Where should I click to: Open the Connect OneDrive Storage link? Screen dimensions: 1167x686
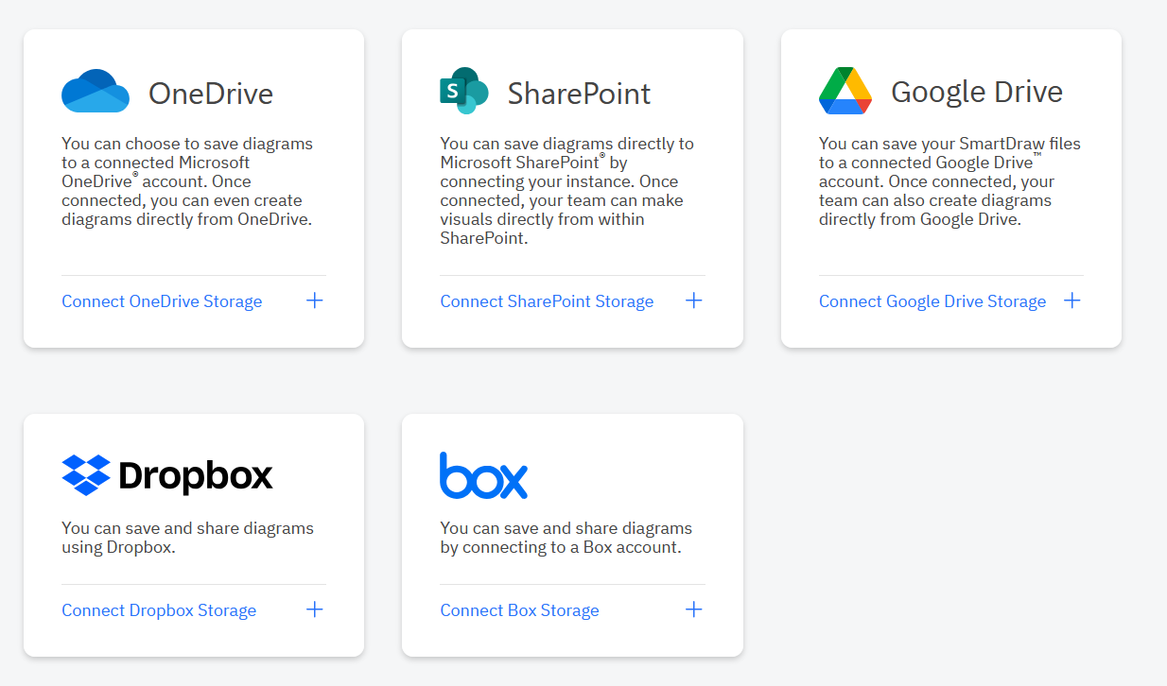tap(162, 301)
